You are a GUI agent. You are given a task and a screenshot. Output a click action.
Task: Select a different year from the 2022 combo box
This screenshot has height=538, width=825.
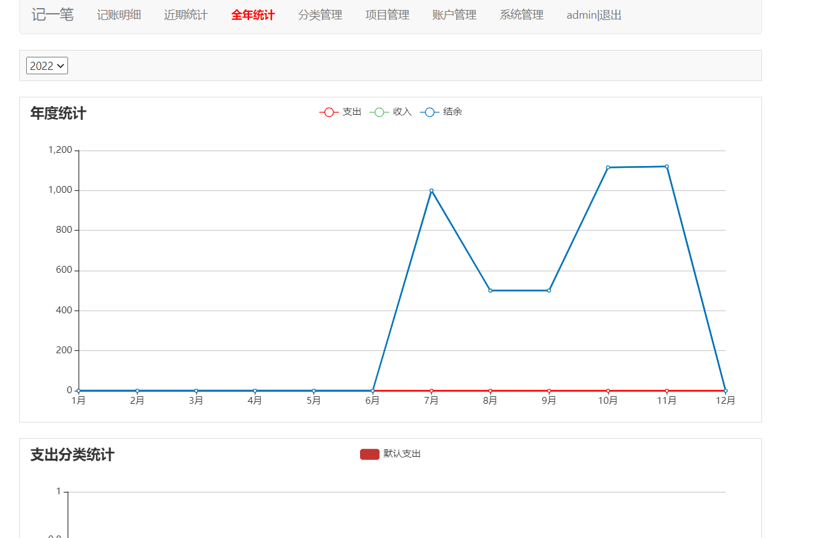pos(47,65)
